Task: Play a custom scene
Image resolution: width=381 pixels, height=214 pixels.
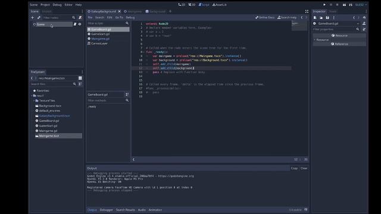Action: (x=351, y=5)
